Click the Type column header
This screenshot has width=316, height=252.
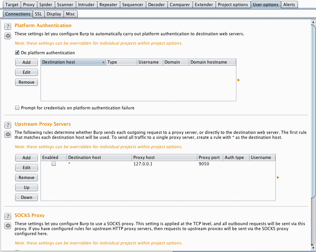click(121, 62)
